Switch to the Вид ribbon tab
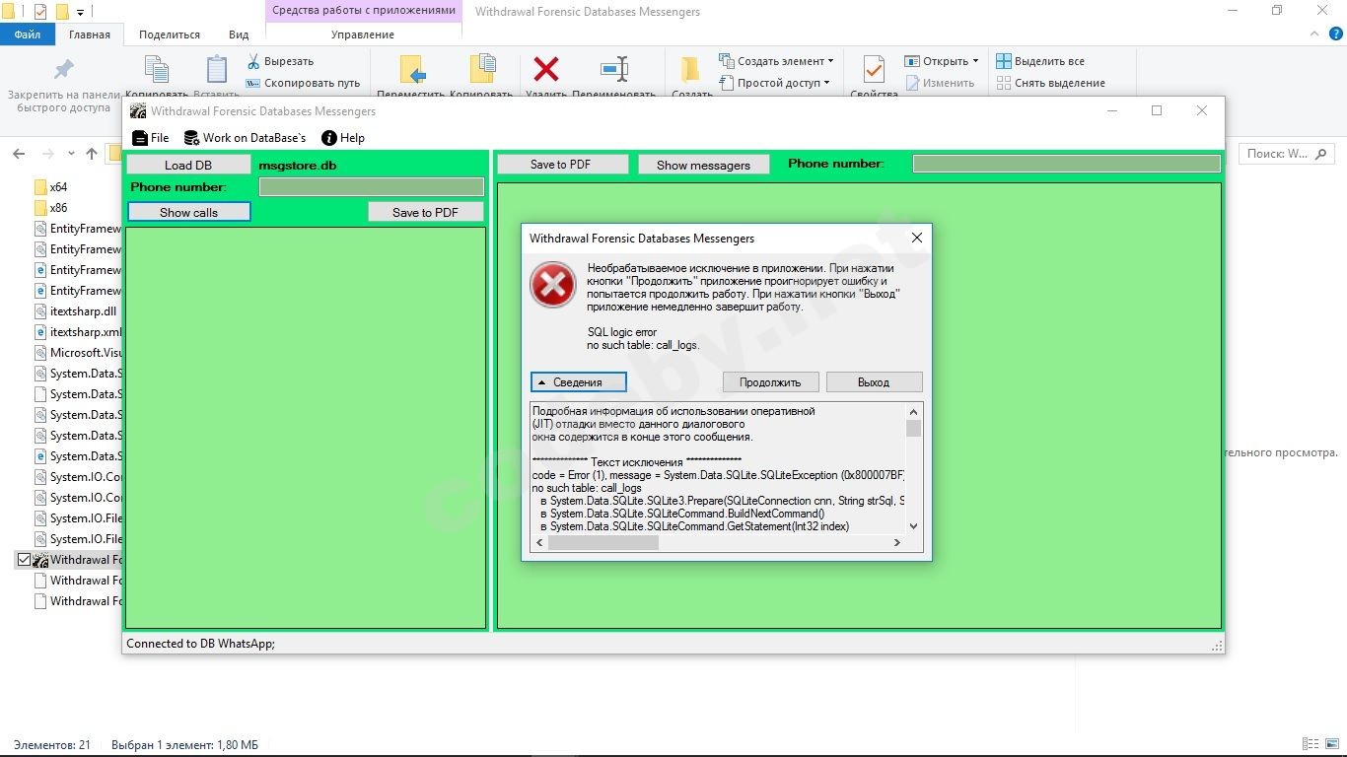Screen dimensions: 1347x757 (239, 34)
